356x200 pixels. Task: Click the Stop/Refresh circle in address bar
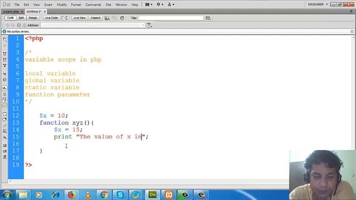coord(19,25)
